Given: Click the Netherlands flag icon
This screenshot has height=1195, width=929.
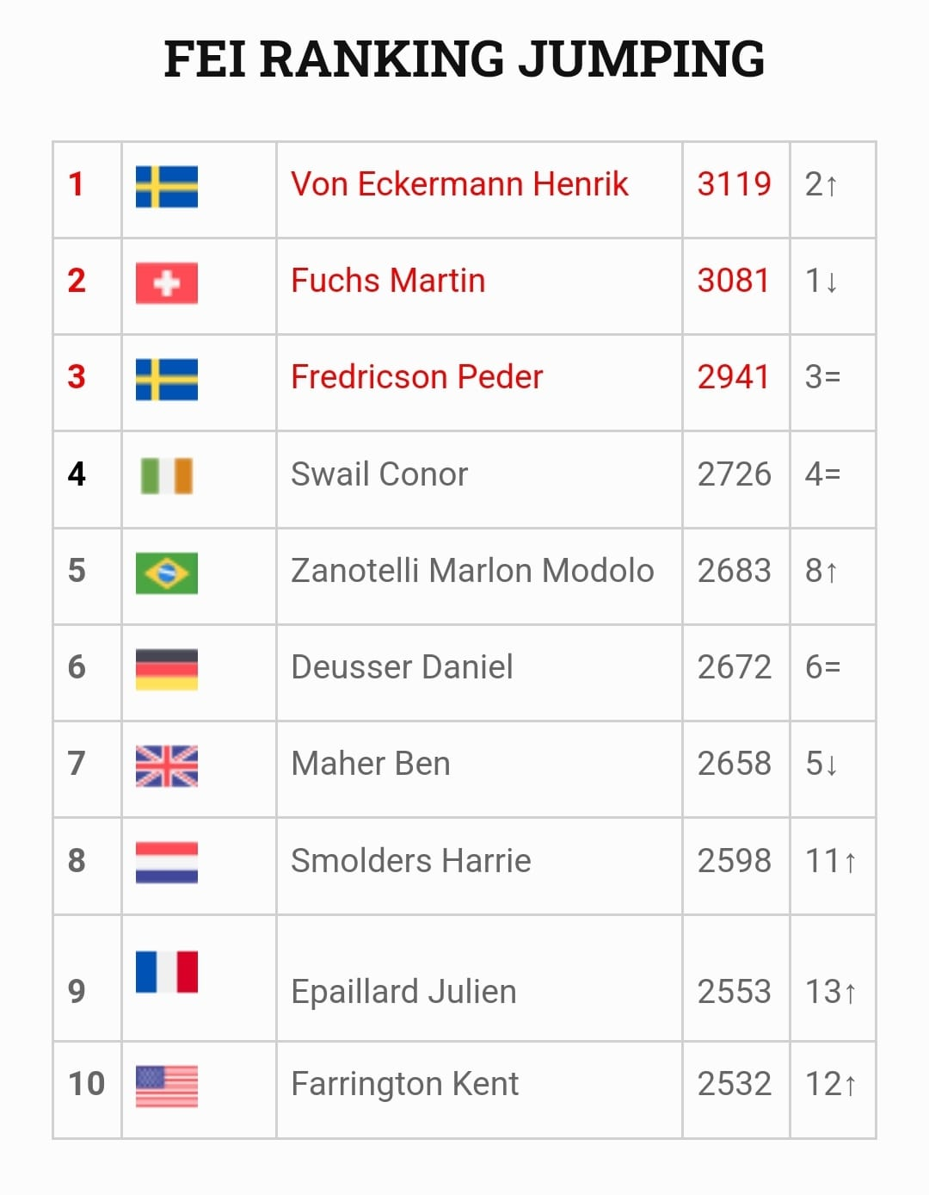Looking at the screenshot, I should point(167,862).
